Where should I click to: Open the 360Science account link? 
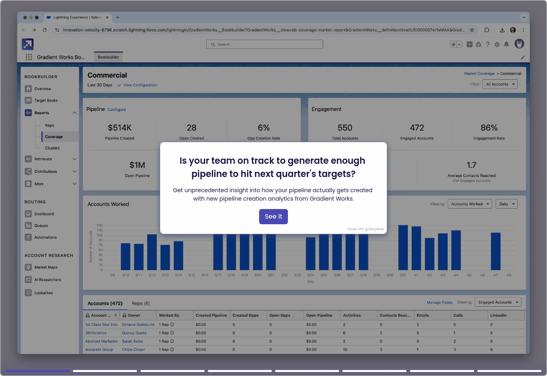click(96, 333)
